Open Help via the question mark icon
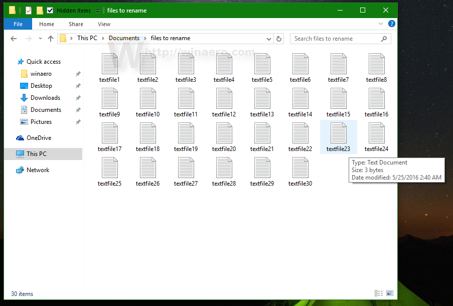The height and width of the screenshot is (306, 453). (391, 24)
